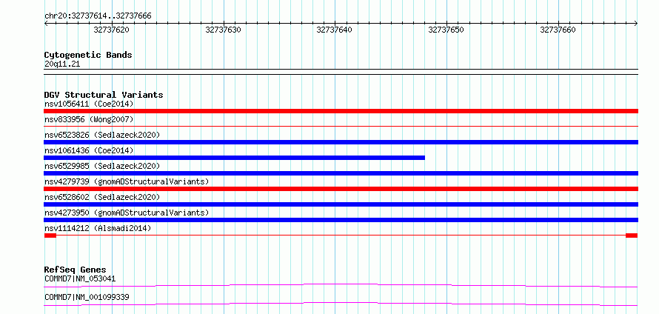Click the red bar under nsv4279739

pos(341,189)
